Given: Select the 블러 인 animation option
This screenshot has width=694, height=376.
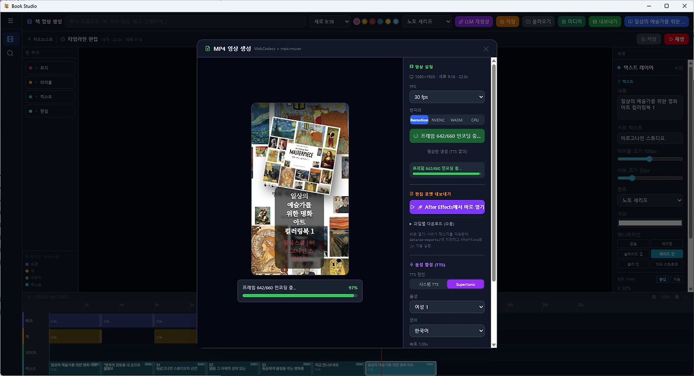Looking at the screenshot, I should coord(633,264).
